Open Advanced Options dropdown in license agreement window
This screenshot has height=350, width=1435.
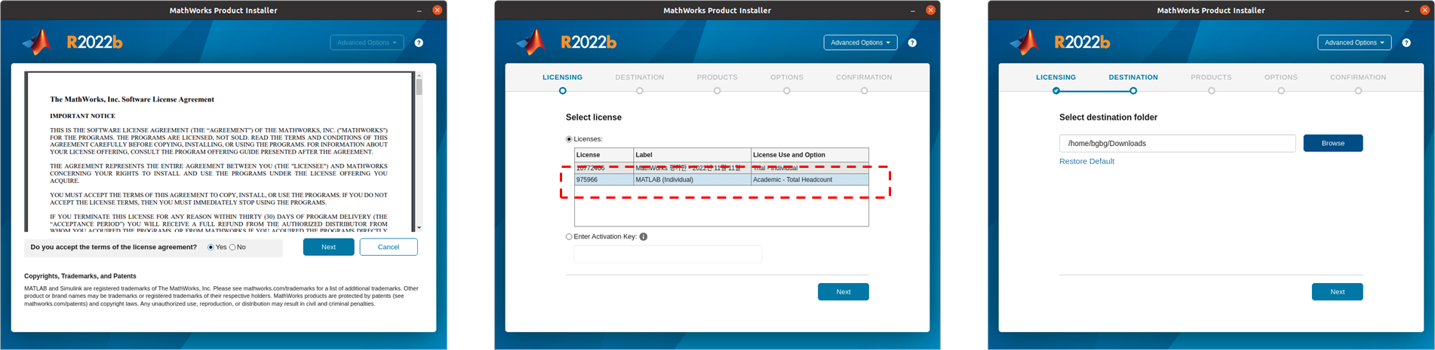pyautogui.click(x=367, y=43)
